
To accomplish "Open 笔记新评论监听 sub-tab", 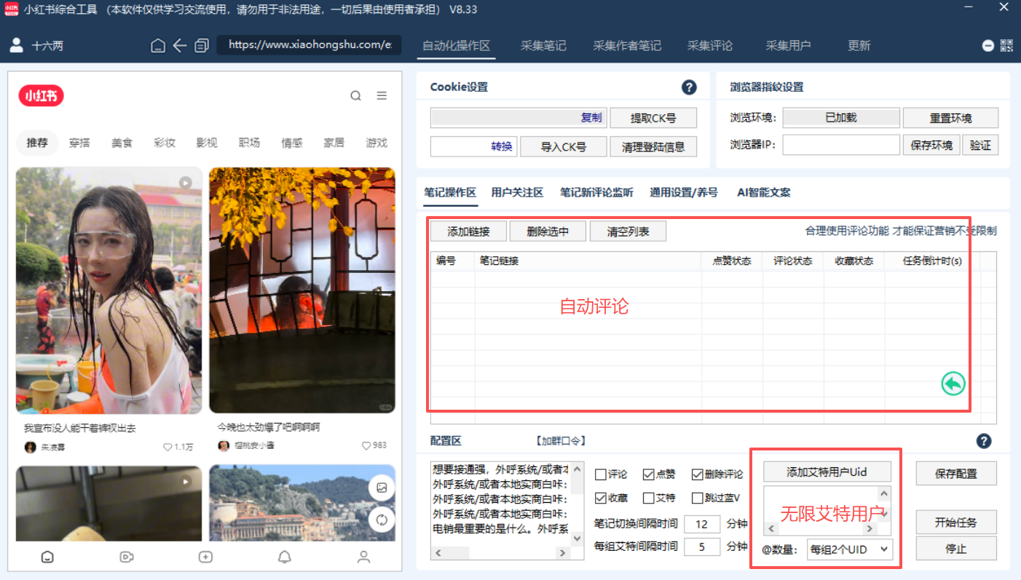I will (x=596, y=193).
